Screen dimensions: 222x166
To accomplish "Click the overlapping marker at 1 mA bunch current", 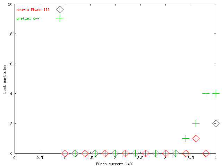I will [x=65, y=153].
